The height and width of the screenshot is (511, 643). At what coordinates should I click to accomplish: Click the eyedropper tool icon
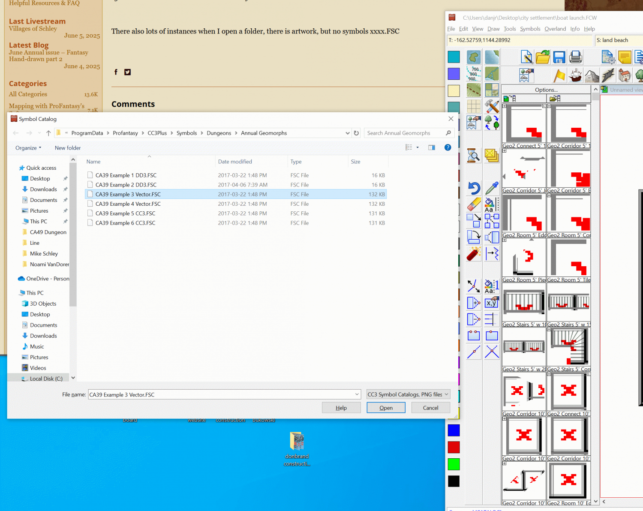click(492, 188)
